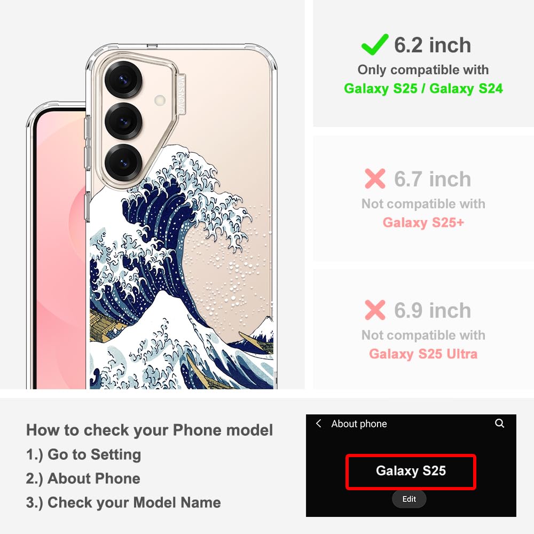The image size is (534, 534).
Task: Tap the Edit button under Galaxy S25
Action: [x=409, y=499]
